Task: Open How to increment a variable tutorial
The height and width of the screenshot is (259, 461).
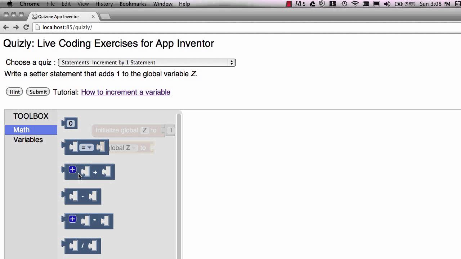Action: [x=126, y=92]
